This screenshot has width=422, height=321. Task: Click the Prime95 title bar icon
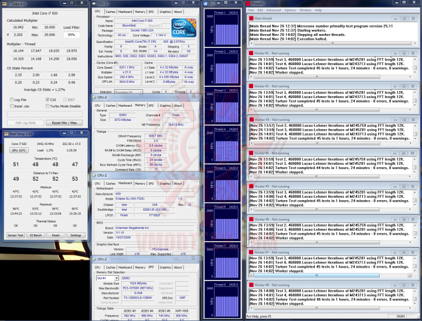pos(248,4)
